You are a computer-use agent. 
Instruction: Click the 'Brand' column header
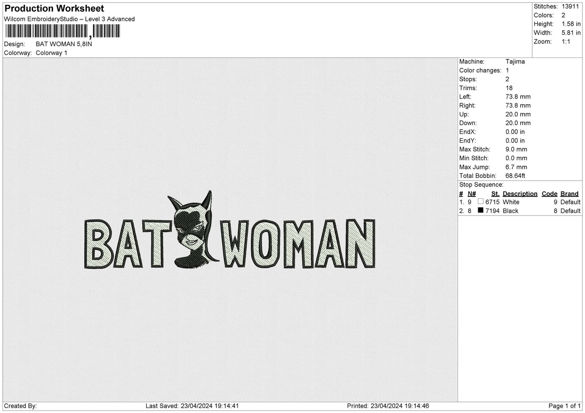click(569, 193)
